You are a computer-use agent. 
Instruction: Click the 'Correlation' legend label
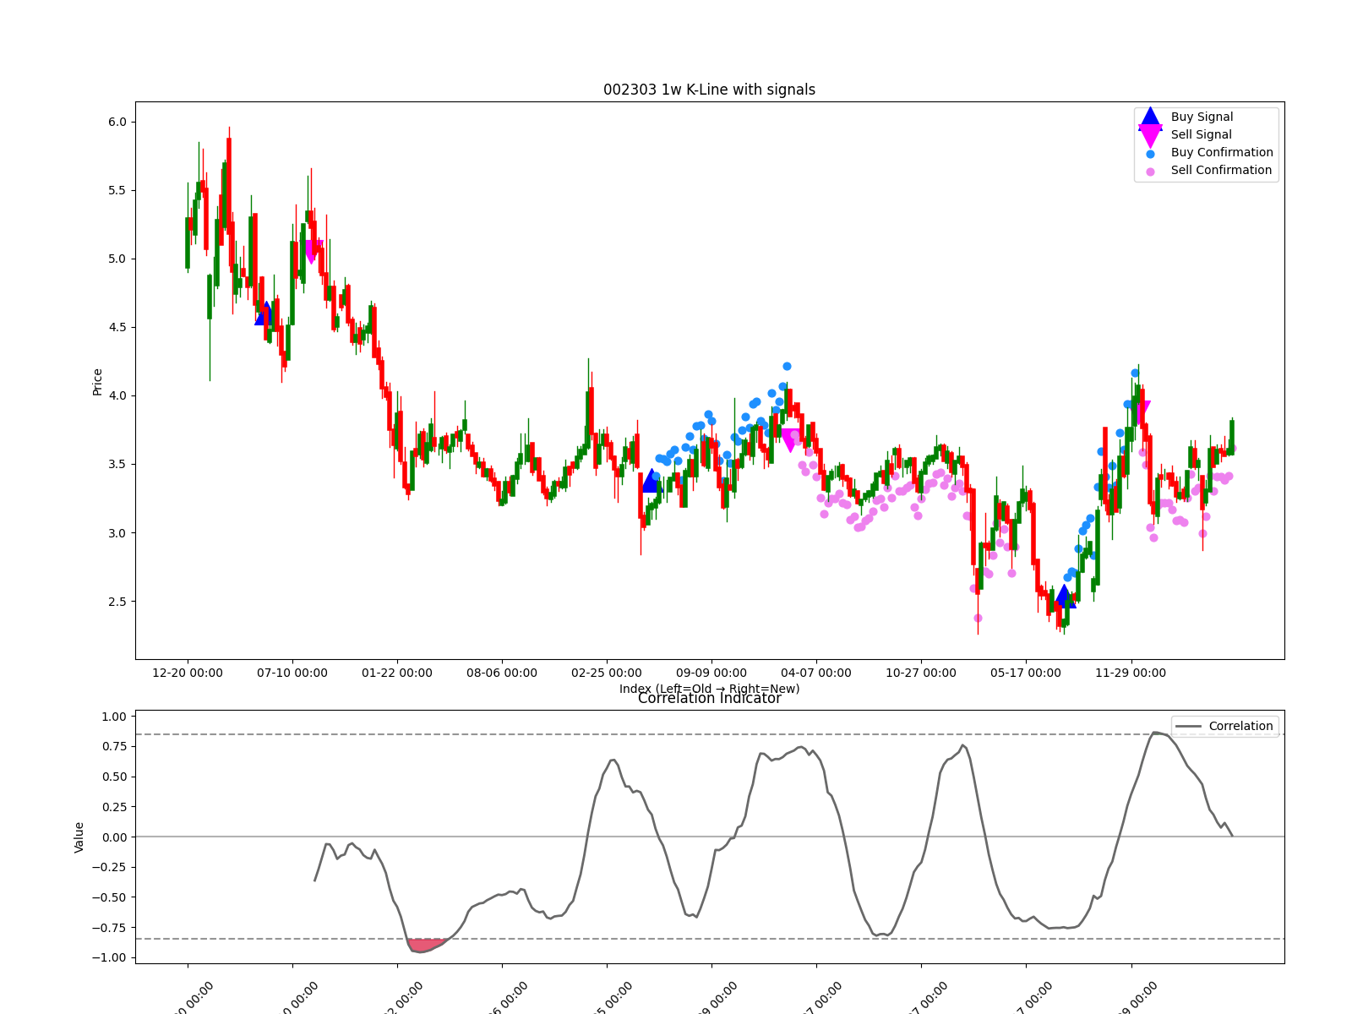tap(1240, 727)
